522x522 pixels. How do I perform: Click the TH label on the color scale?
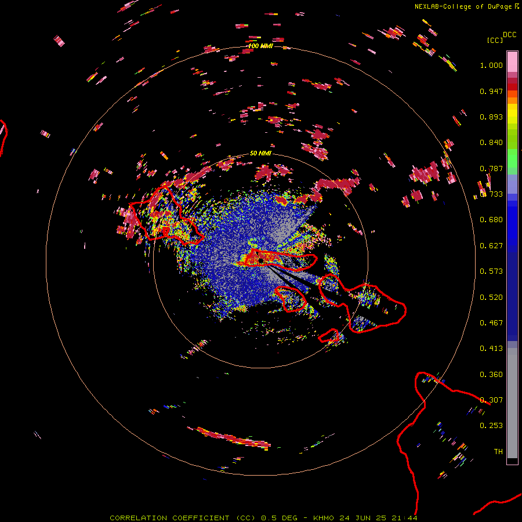[498, 452]
